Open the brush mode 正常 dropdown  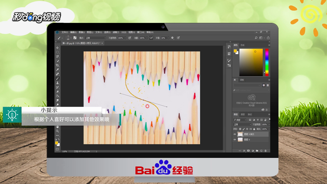tap(96, 38)
